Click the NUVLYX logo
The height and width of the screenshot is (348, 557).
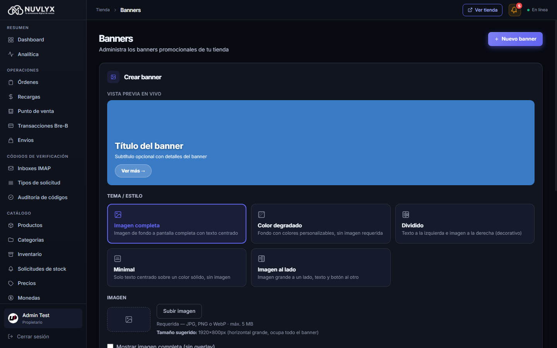[31, 10]
